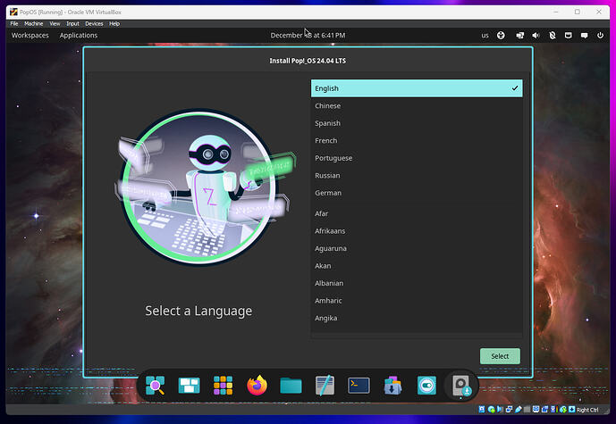The height and width of the screenshot is (424, 616).
Task: Open the colorful Applications grid dock icon
Action: coord(224,386)
